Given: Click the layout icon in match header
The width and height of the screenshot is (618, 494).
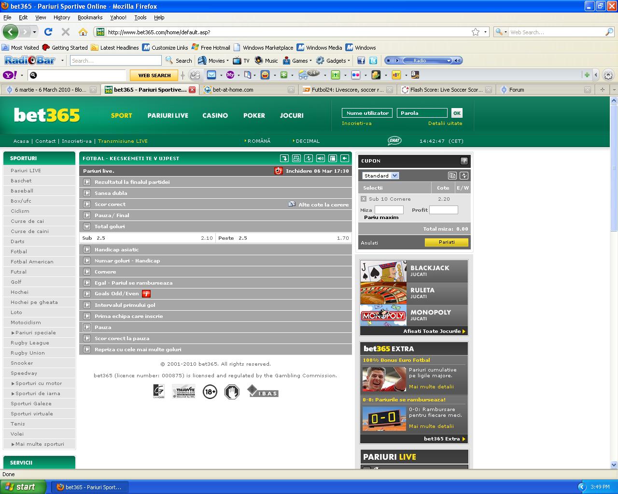Looking at the screenshot, I should pos(332,158).
